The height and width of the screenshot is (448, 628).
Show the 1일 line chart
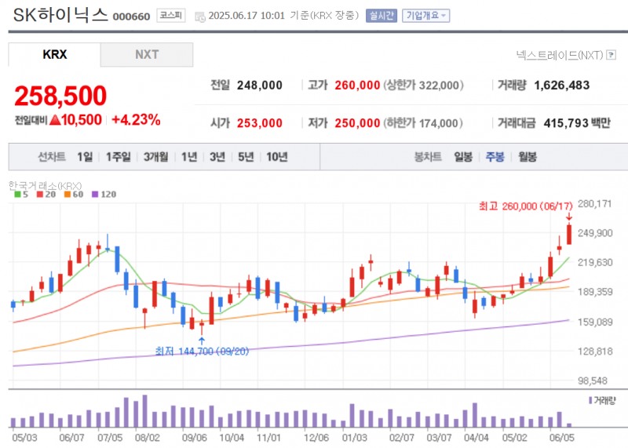(85, 157)
